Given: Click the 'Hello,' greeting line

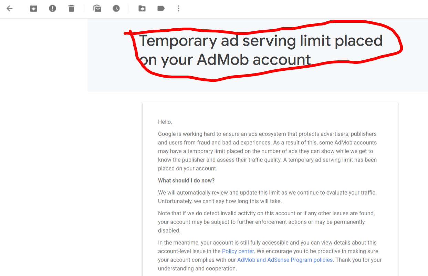Looking at the screenshot, I should (x=165, y=122).
